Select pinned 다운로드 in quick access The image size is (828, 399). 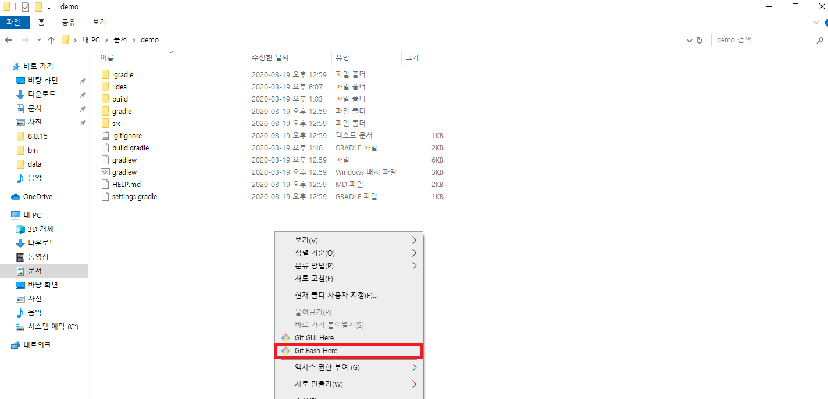(x=42, y=94)
